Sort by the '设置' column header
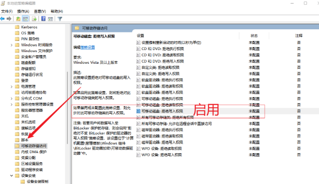This screenshot has height=184, width=319. click(140, 36)
